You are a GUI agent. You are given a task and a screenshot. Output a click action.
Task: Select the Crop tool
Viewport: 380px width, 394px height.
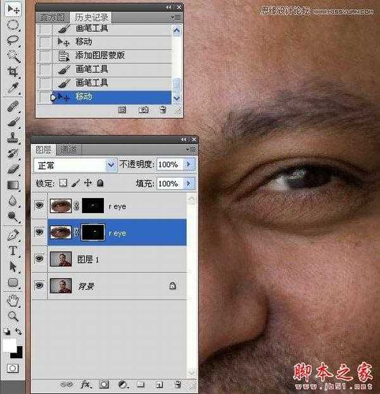coord(13,71)
